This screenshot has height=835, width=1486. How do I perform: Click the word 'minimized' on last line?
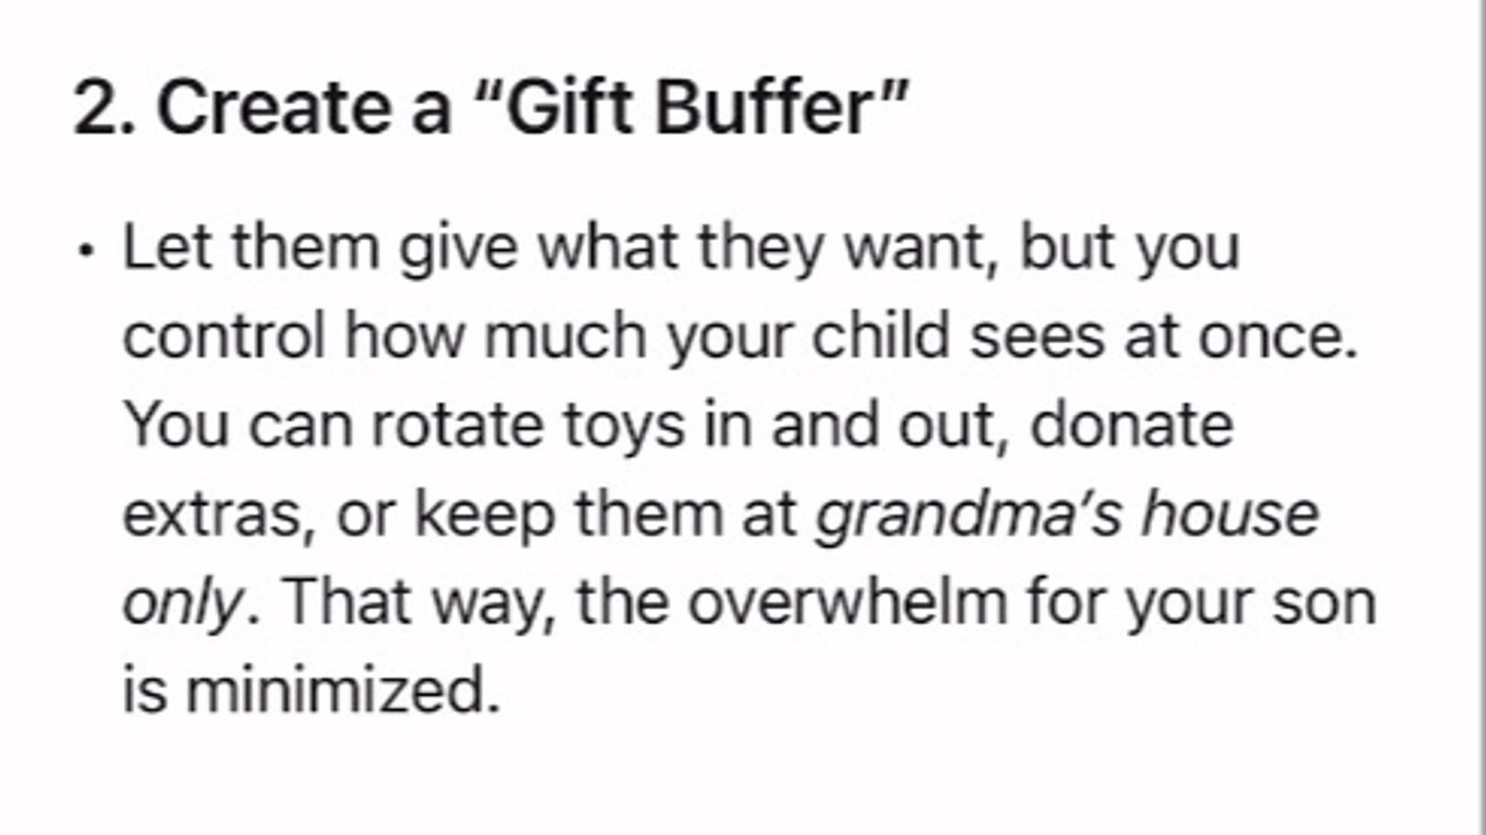[x=334, y=690]
